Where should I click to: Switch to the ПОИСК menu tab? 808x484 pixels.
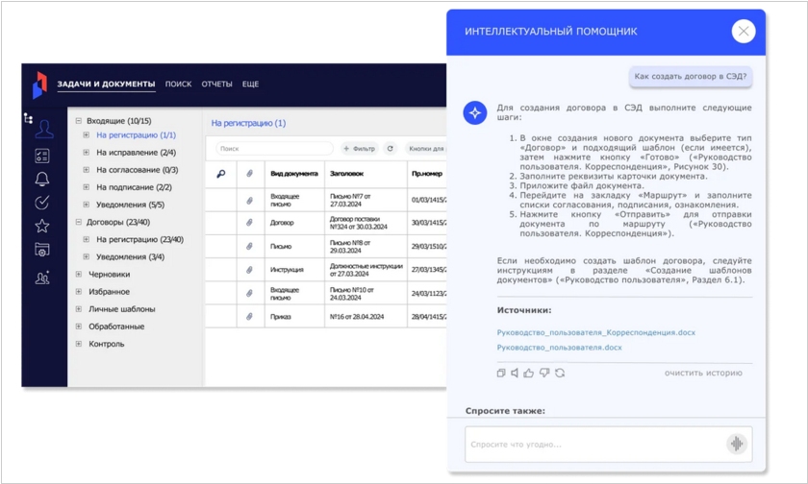click(x=178, y=85)
